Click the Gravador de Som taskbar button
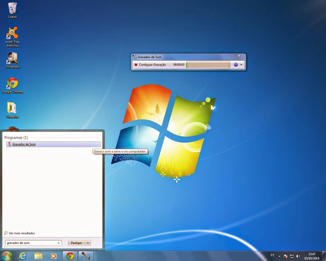The width and height of the screenshot is (326, 261). [x=86, y=256]
